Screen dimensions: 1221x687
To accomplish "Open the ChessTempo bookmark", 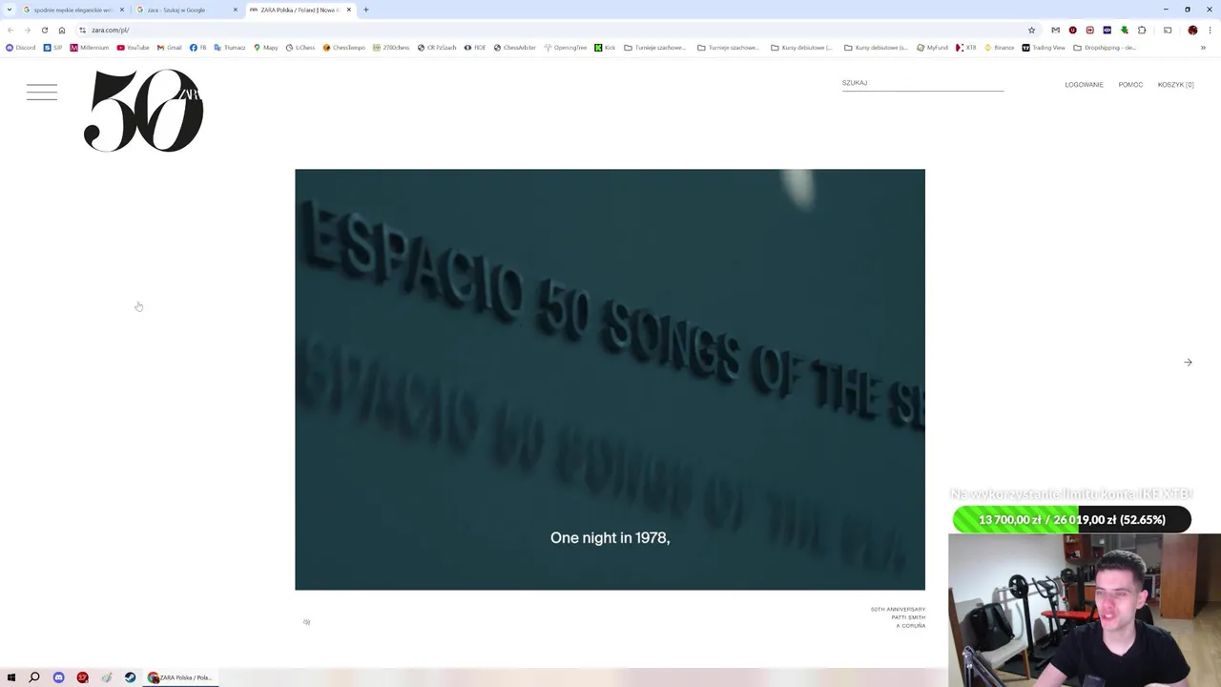I will click(x=344, y=48).
